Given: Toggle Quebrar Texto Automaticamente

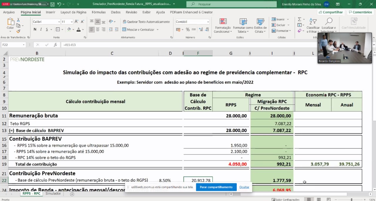Looking at the screenshot, I should pyautogui.click(x=146, y=22).
